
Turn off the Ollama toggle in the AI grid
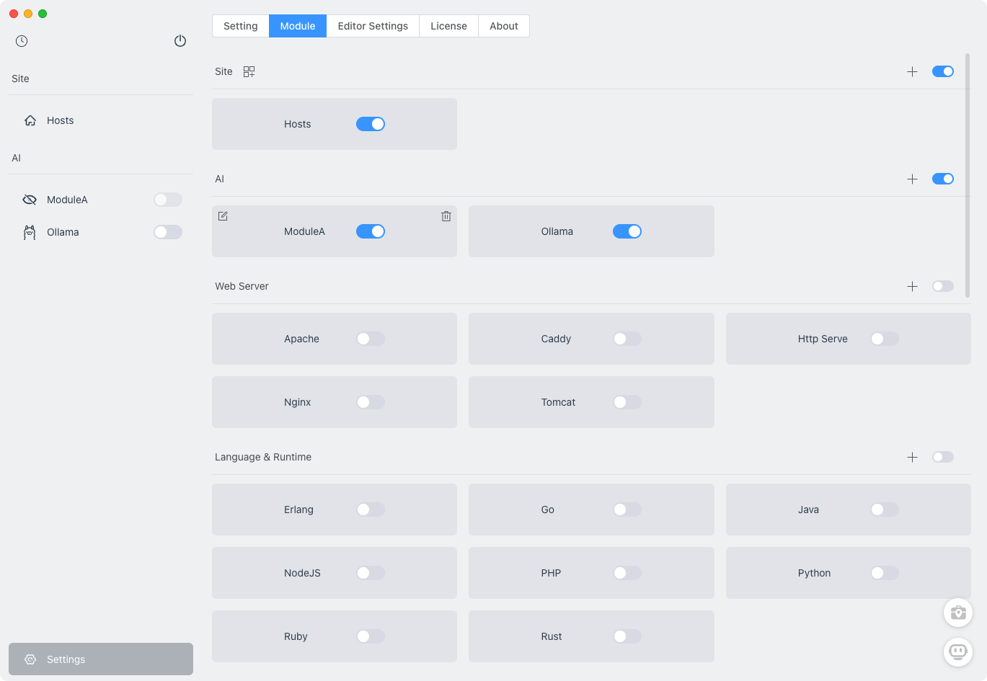point(627,231)
